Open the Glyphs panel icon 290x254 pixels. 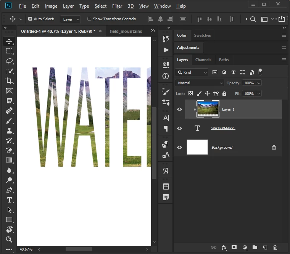(x=166, y=170)
